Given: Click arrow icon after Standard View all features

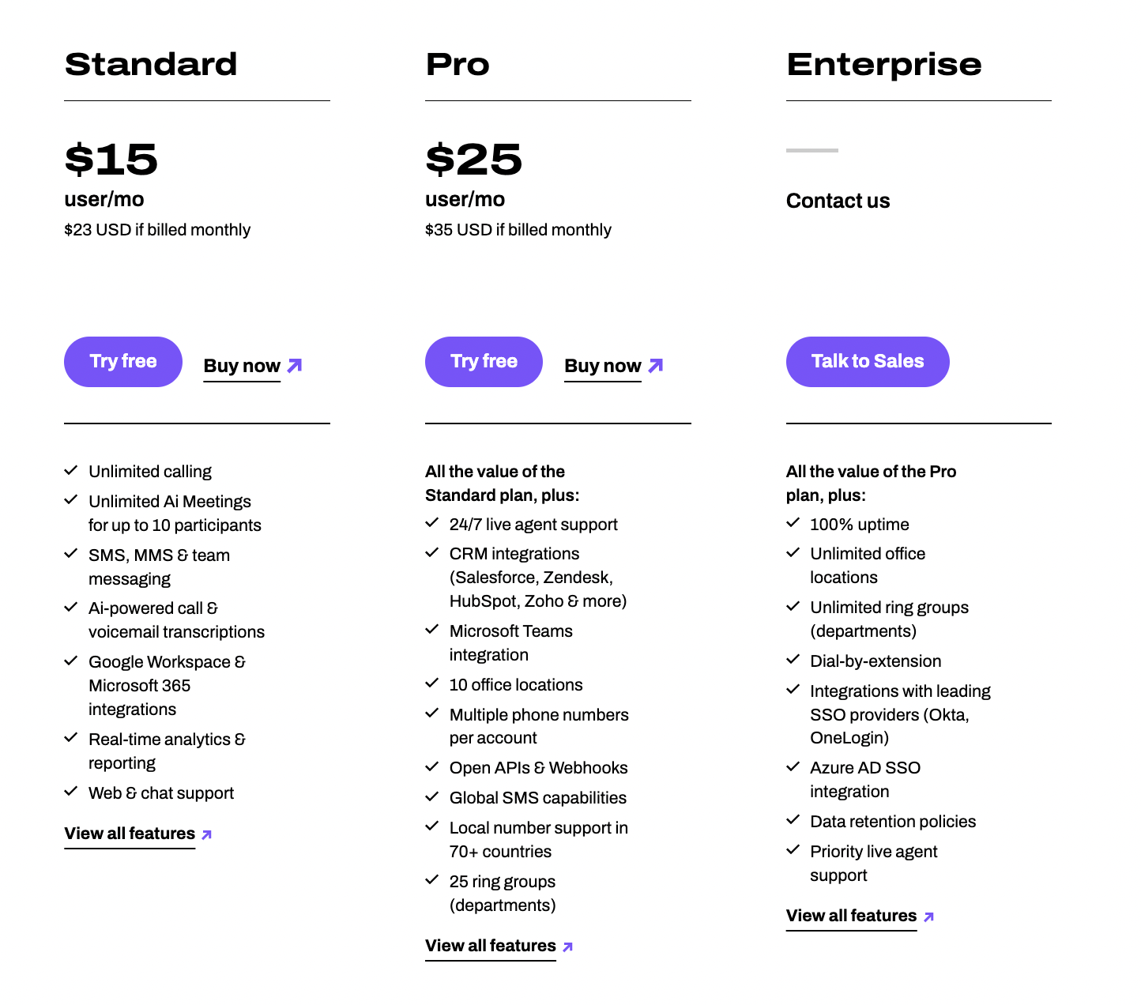Looking at the screenshot, I should point(207,834).
